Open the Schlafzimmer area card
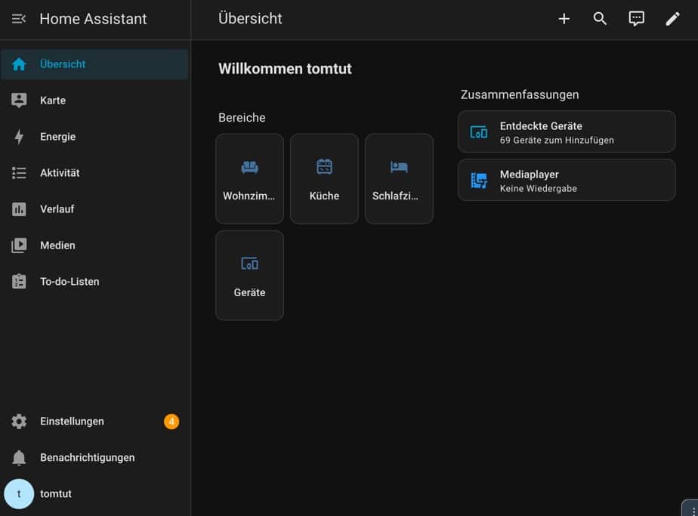Viewport: 698px width, 516px height. [x=399, y=179]
